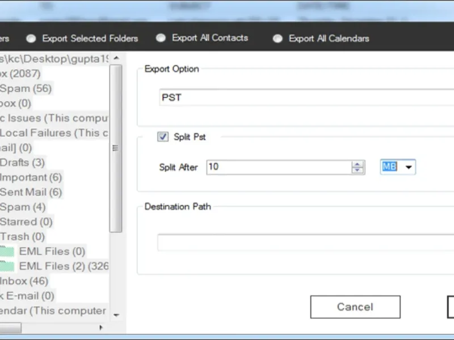Click the folder icon beside EML Files (0)
Screen dimensions: 454x340
click(6, 252)
